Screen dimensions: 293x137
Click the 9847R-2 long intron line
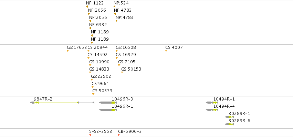click(x=58, y=103)
